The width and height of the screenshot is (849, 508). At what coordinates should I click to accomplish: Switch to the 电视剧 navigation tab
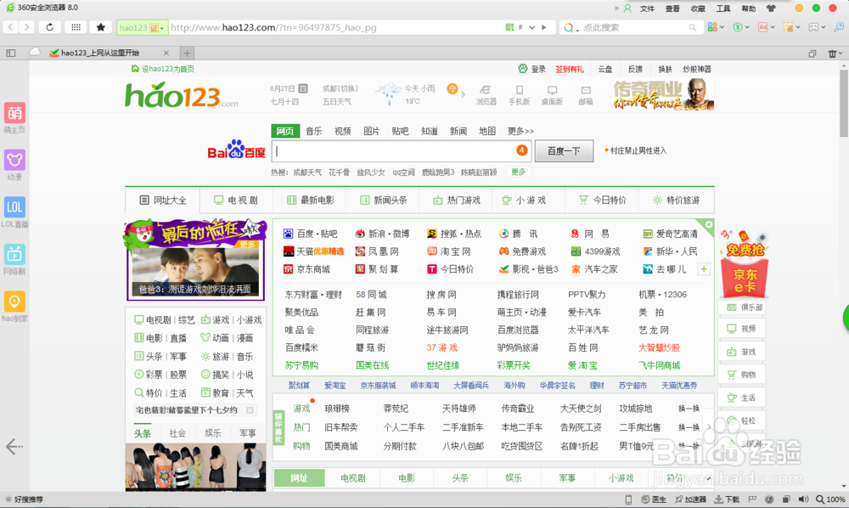[x=236, y=200]
